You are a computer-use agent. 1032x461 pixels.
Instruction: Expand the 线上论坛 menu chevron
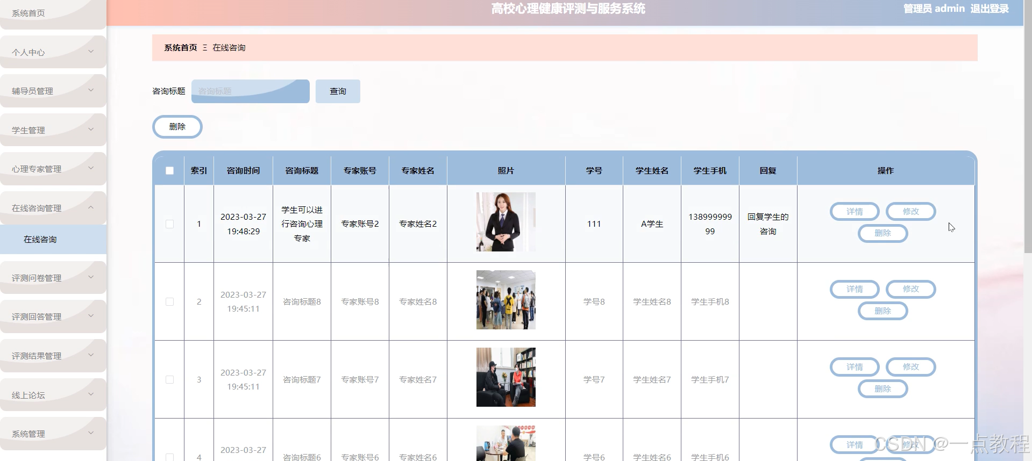pyautogui.click(x=91, y=394)
